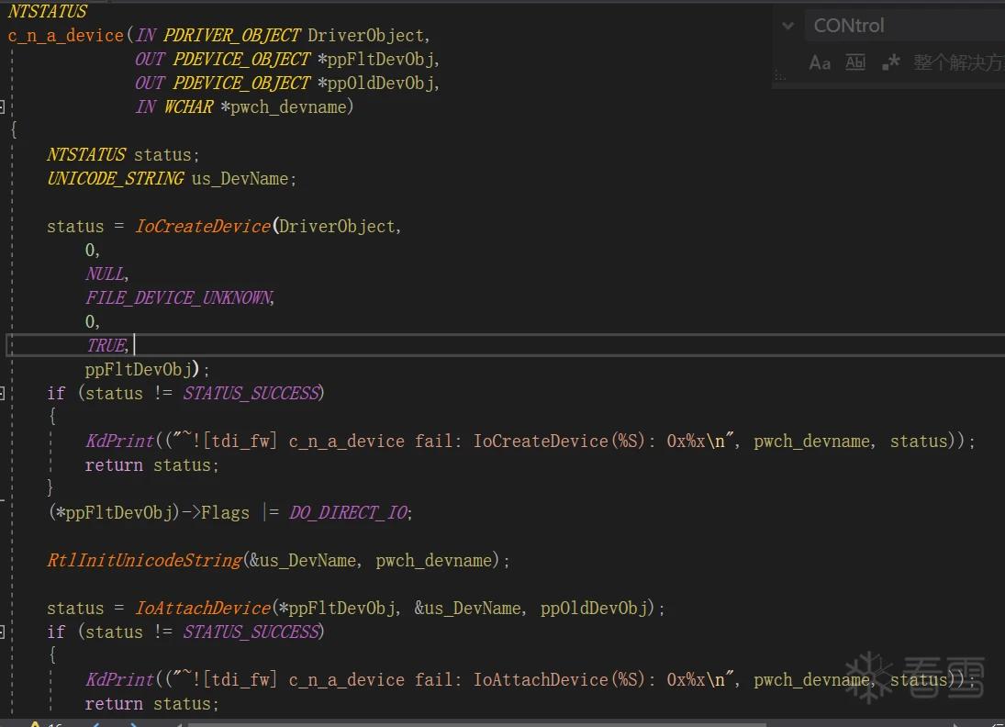Click STATUS_SUCCESS in the second if condition
Screen dimensions: 1005x727
click(x=251, y=632)
